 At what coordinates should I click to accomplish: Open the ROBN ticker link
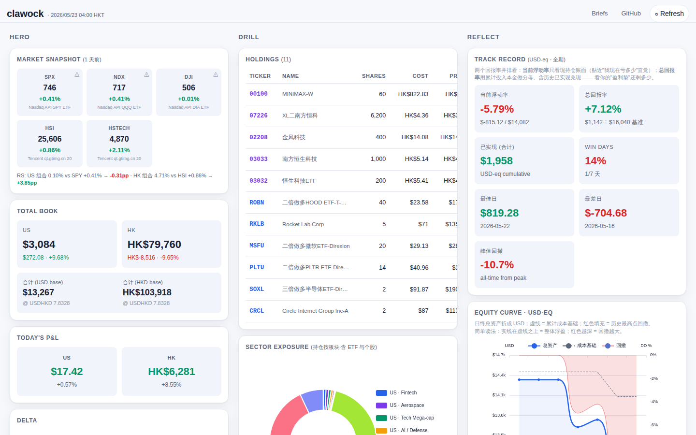(x=257, y=203)
